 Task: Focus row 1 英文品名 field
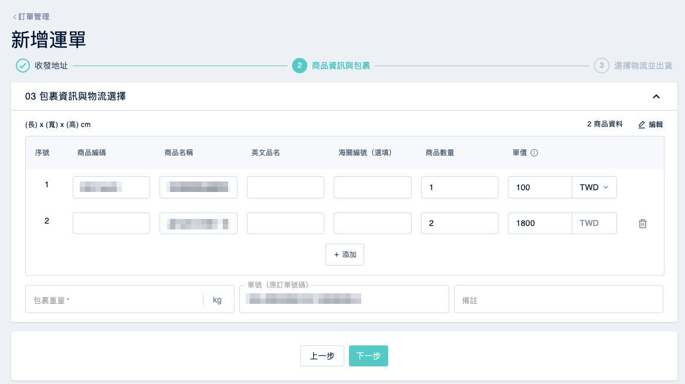click(285, 187)
